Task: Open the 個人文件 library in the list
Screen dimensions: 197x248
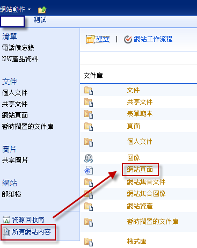Action: 140,142
